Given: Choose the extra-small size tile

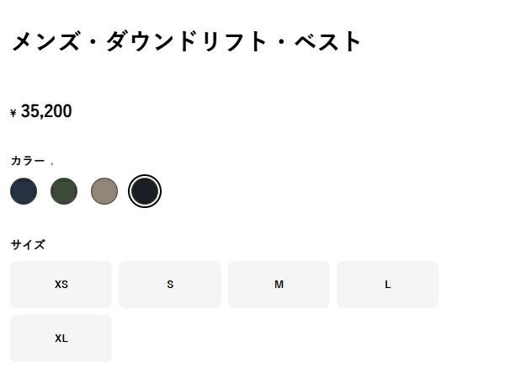Looking at the screenshot, I should coord(61,285).
